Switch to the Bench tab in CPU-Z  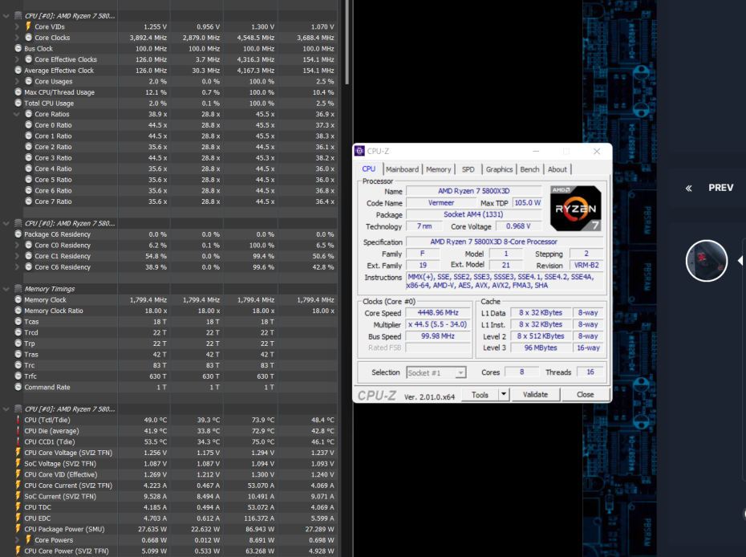(x=529, y=169)
